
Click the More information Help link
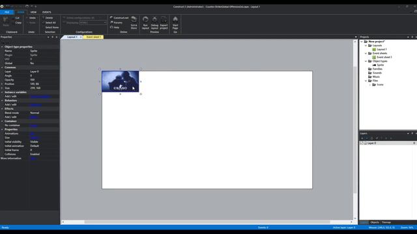point(33,159)
